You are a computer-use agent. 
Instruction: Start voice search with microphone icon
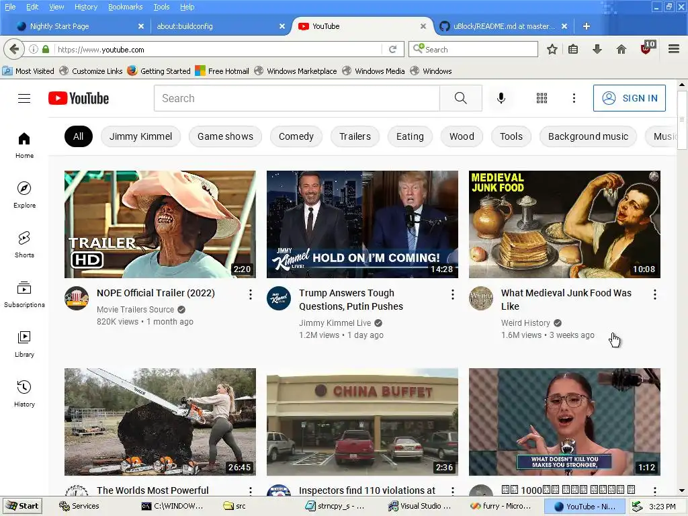pyautogui.click(x=501, y=98)
